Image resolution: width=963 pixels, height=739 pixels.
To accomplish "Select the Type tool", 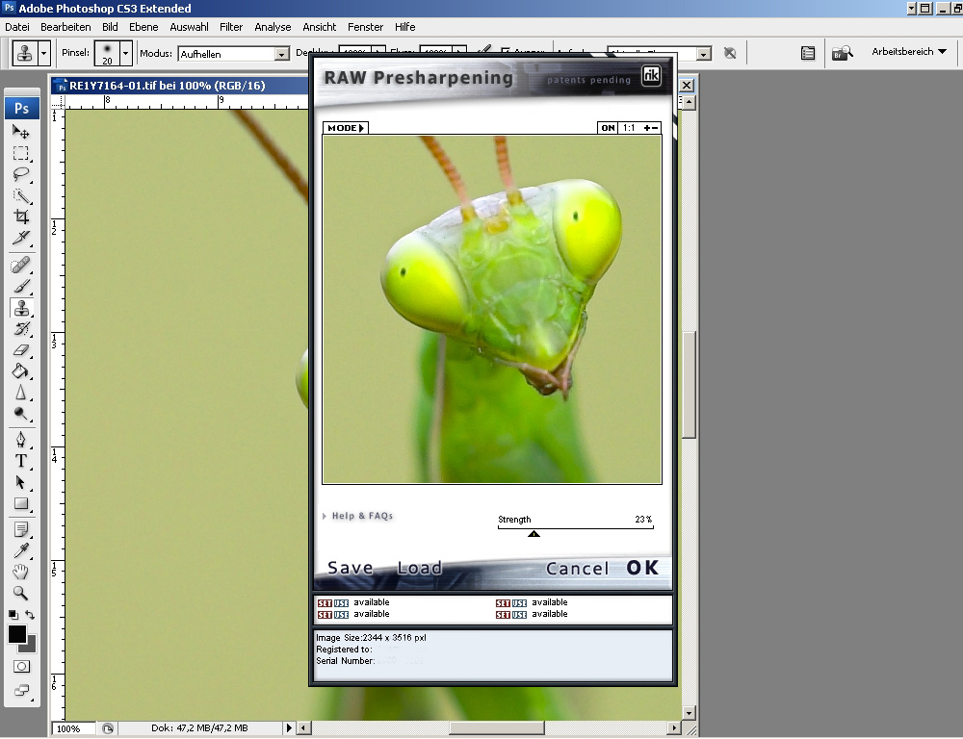I will click(21, 461).
